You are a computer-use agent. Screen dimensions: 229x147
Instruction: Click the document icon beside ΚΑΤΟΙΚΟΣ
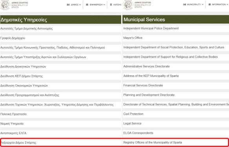coord(111,5)
